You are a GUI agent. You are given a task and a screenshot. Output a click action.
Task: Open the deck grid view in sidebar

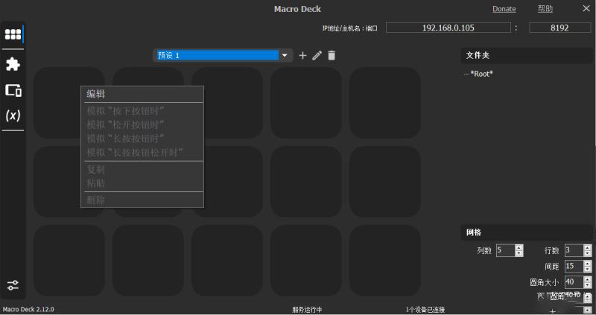click(13, 34)
